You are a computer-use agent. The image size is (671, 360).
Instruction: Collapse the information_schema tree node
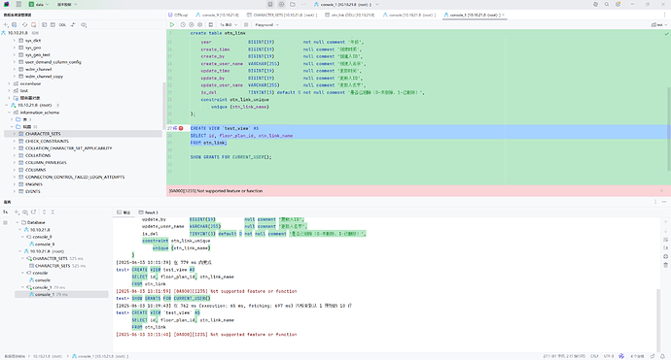tap(10, 113)
